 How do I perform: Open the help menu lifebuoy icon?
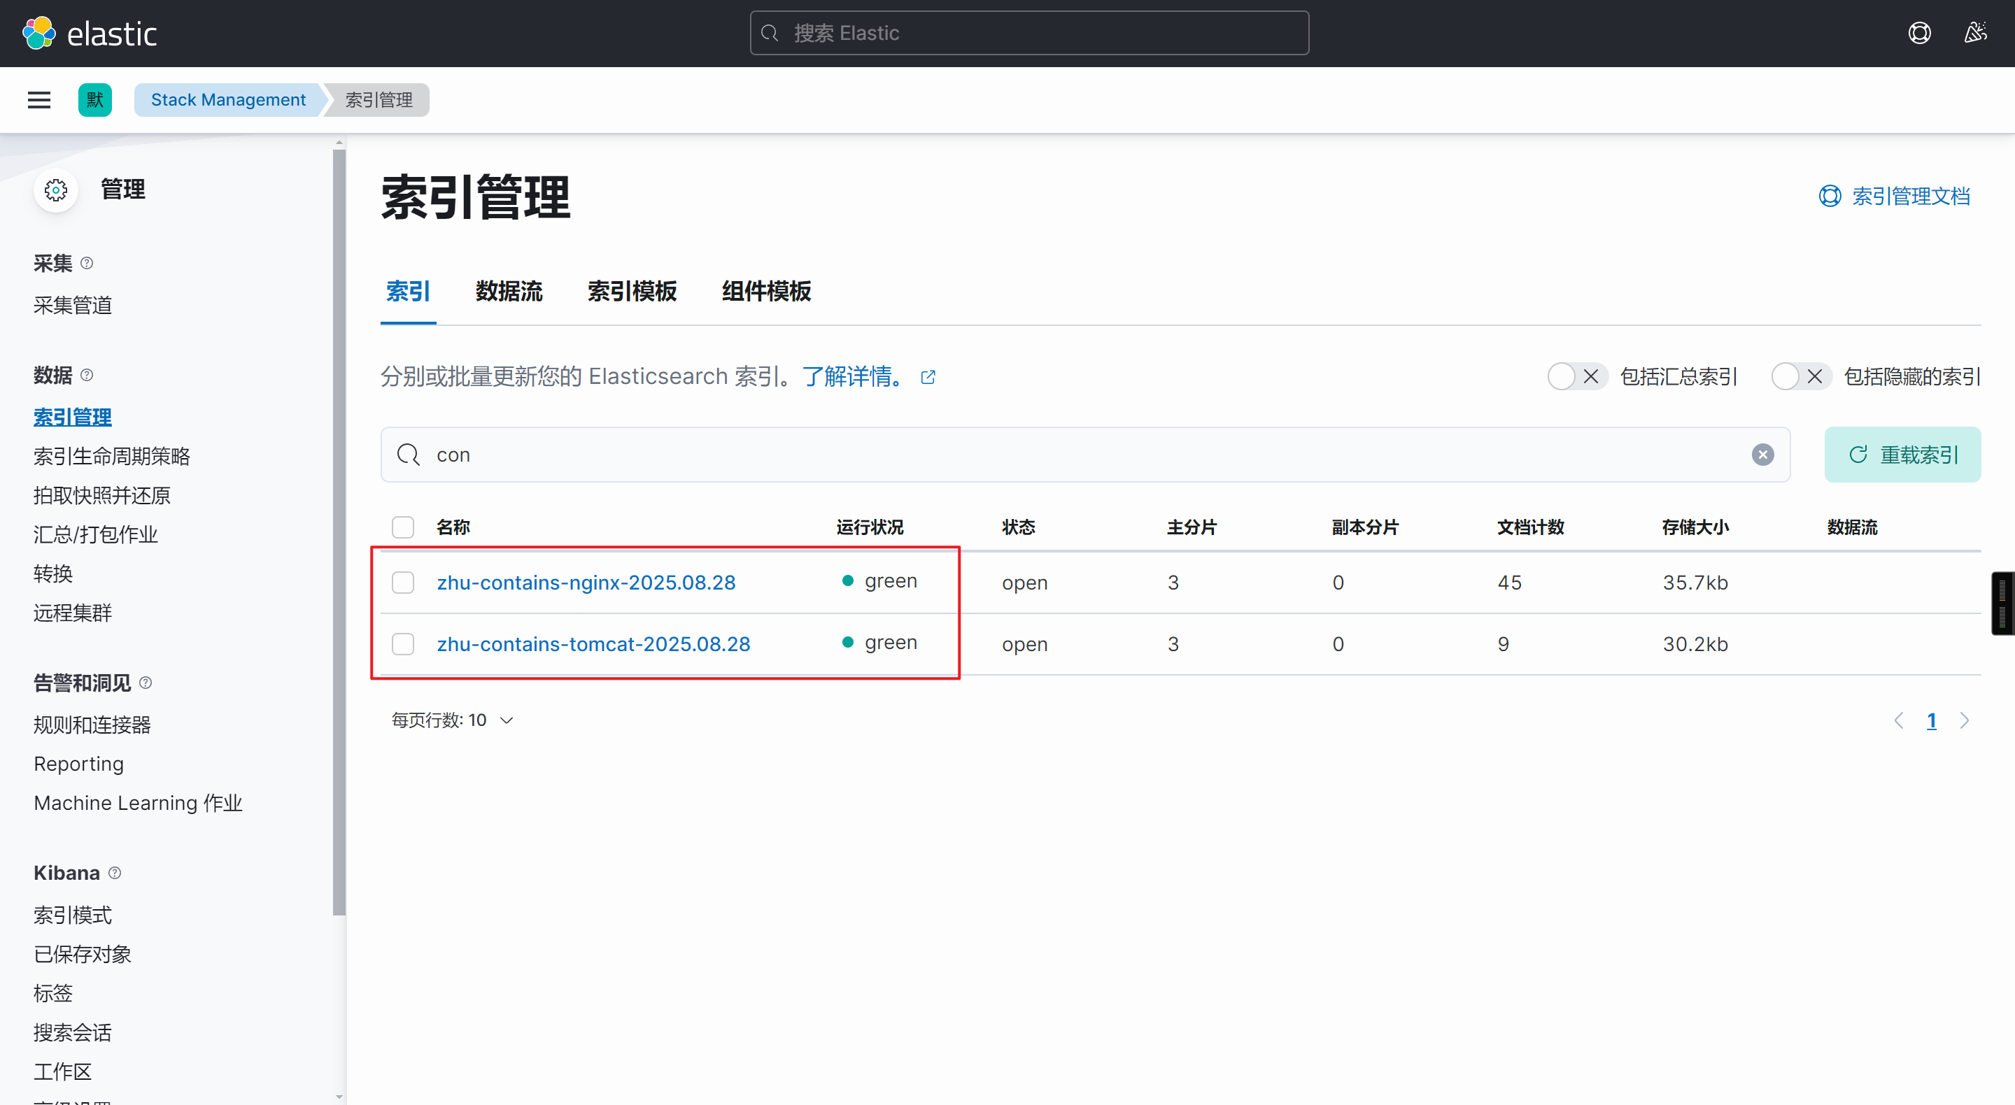point(1918,33)
